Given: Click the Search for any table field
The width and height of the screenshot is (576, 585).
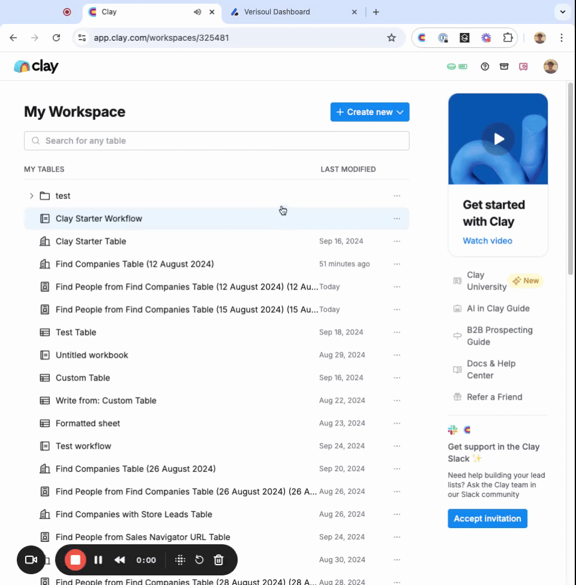Looking at the screenshot, I should pos(217,141).
